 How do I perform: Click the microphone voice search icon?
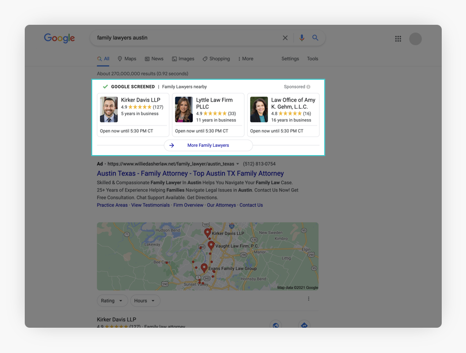tap(301, 38)
